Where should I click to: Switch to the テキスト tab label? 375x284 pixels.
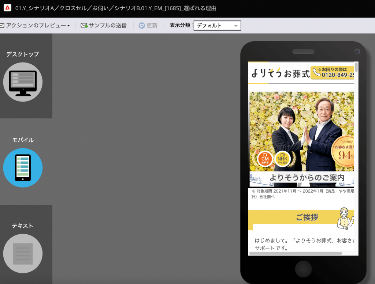point(23,226)
